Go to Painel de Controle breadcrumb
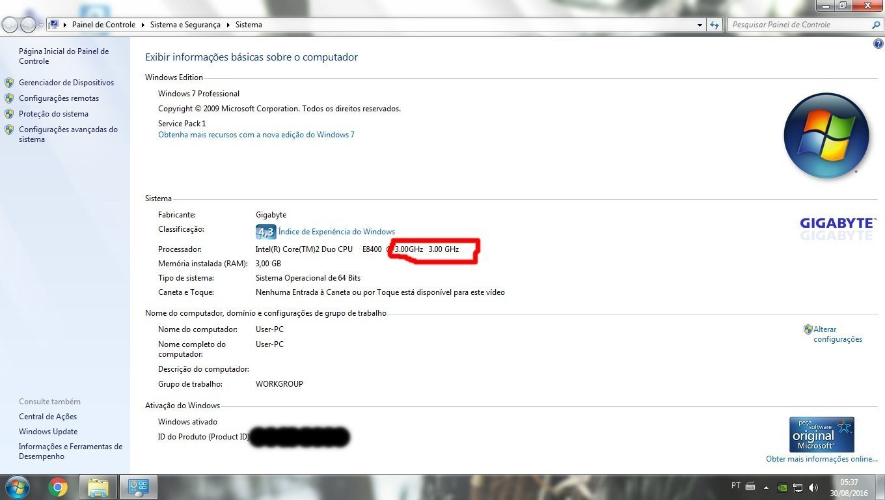The height and width of the screenshot is (500, 885). [103, 25]
